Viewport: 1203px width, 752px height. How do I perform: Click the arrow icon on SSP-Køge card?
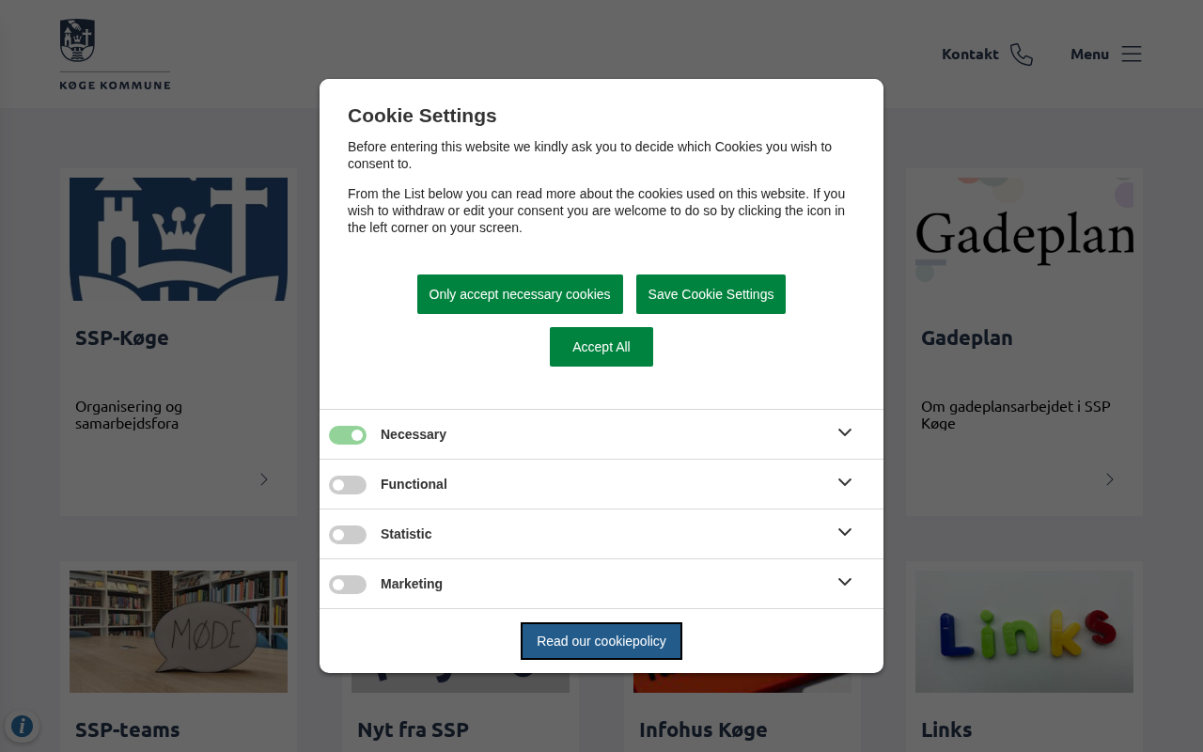coord(264,479)
